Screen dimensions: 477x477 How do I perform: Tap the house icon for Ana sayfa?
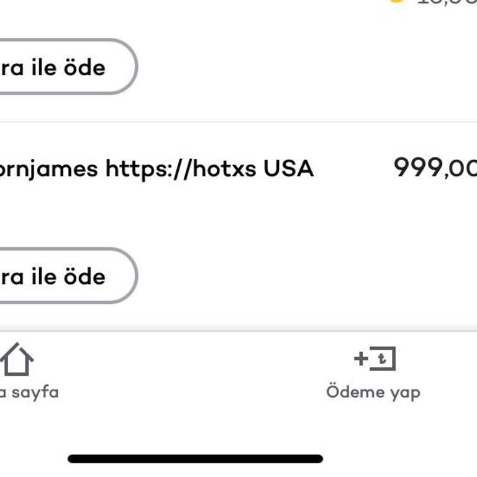(16, 360)
